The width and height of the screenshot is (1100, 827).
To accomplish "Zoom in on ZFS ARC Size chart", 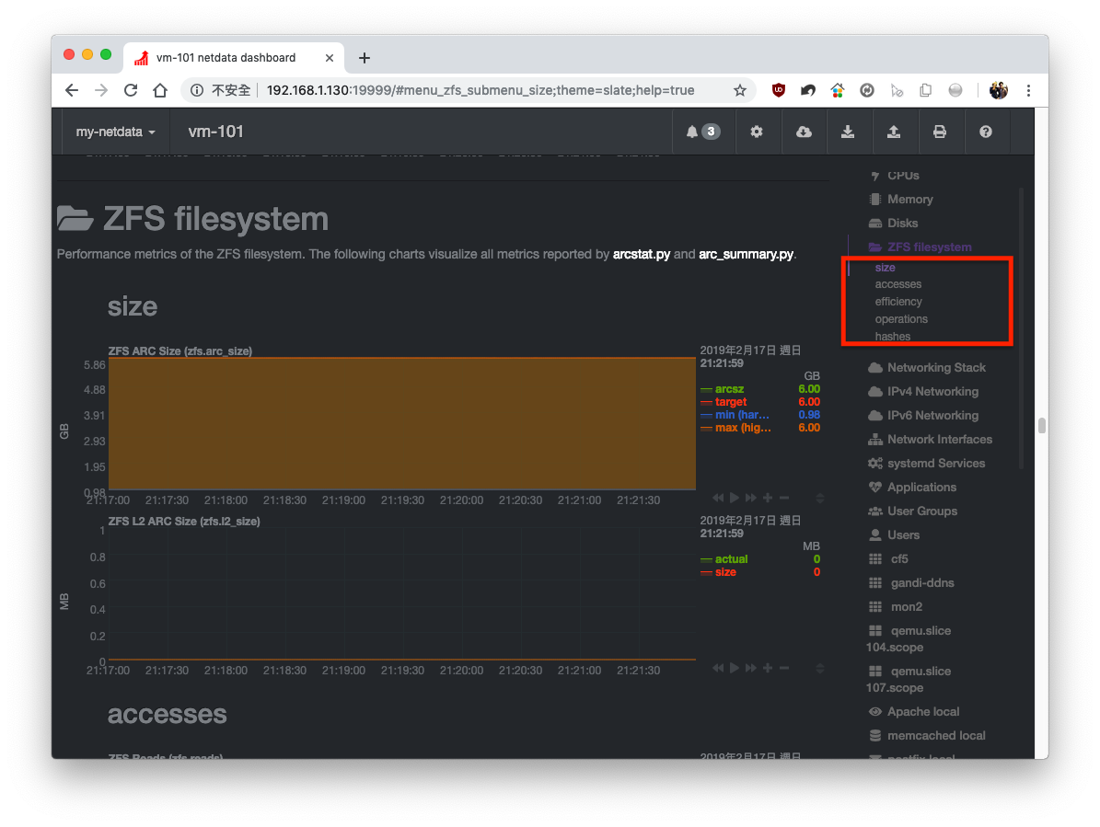I will click(769, 498).
